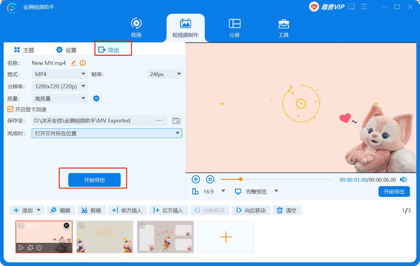The width and height of the screenshot is (420, 266).
Task: Play the first clip from its thumbnail play icon
Action: 21,248
